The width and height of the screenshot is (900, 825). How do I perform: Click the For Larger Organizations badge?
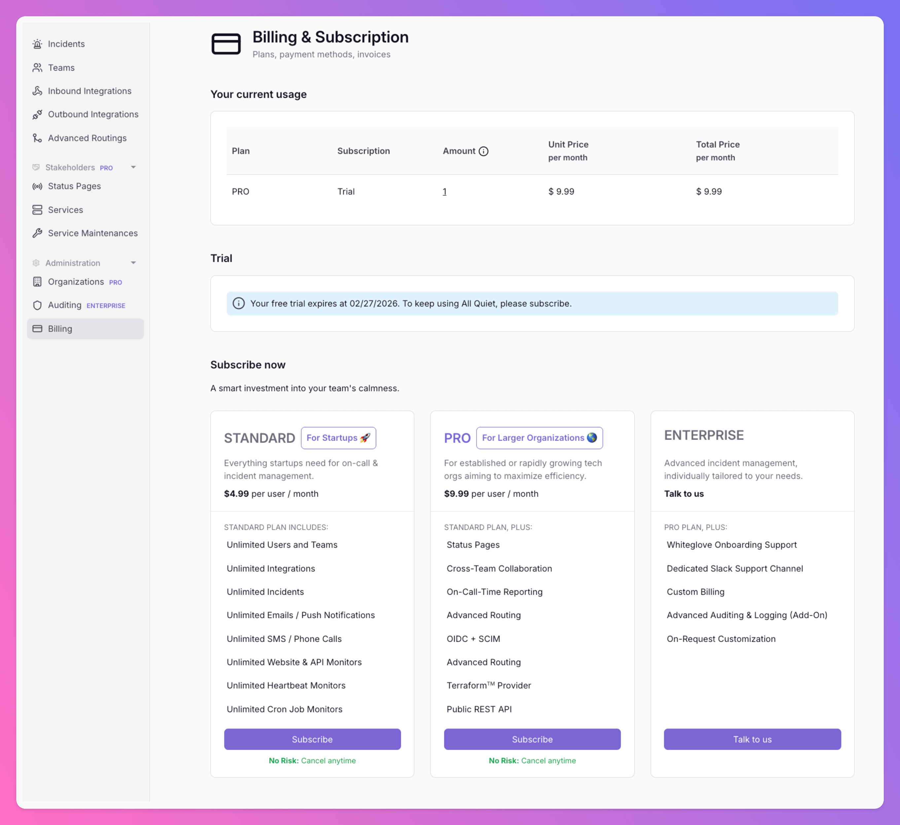(x=539, y=438)
